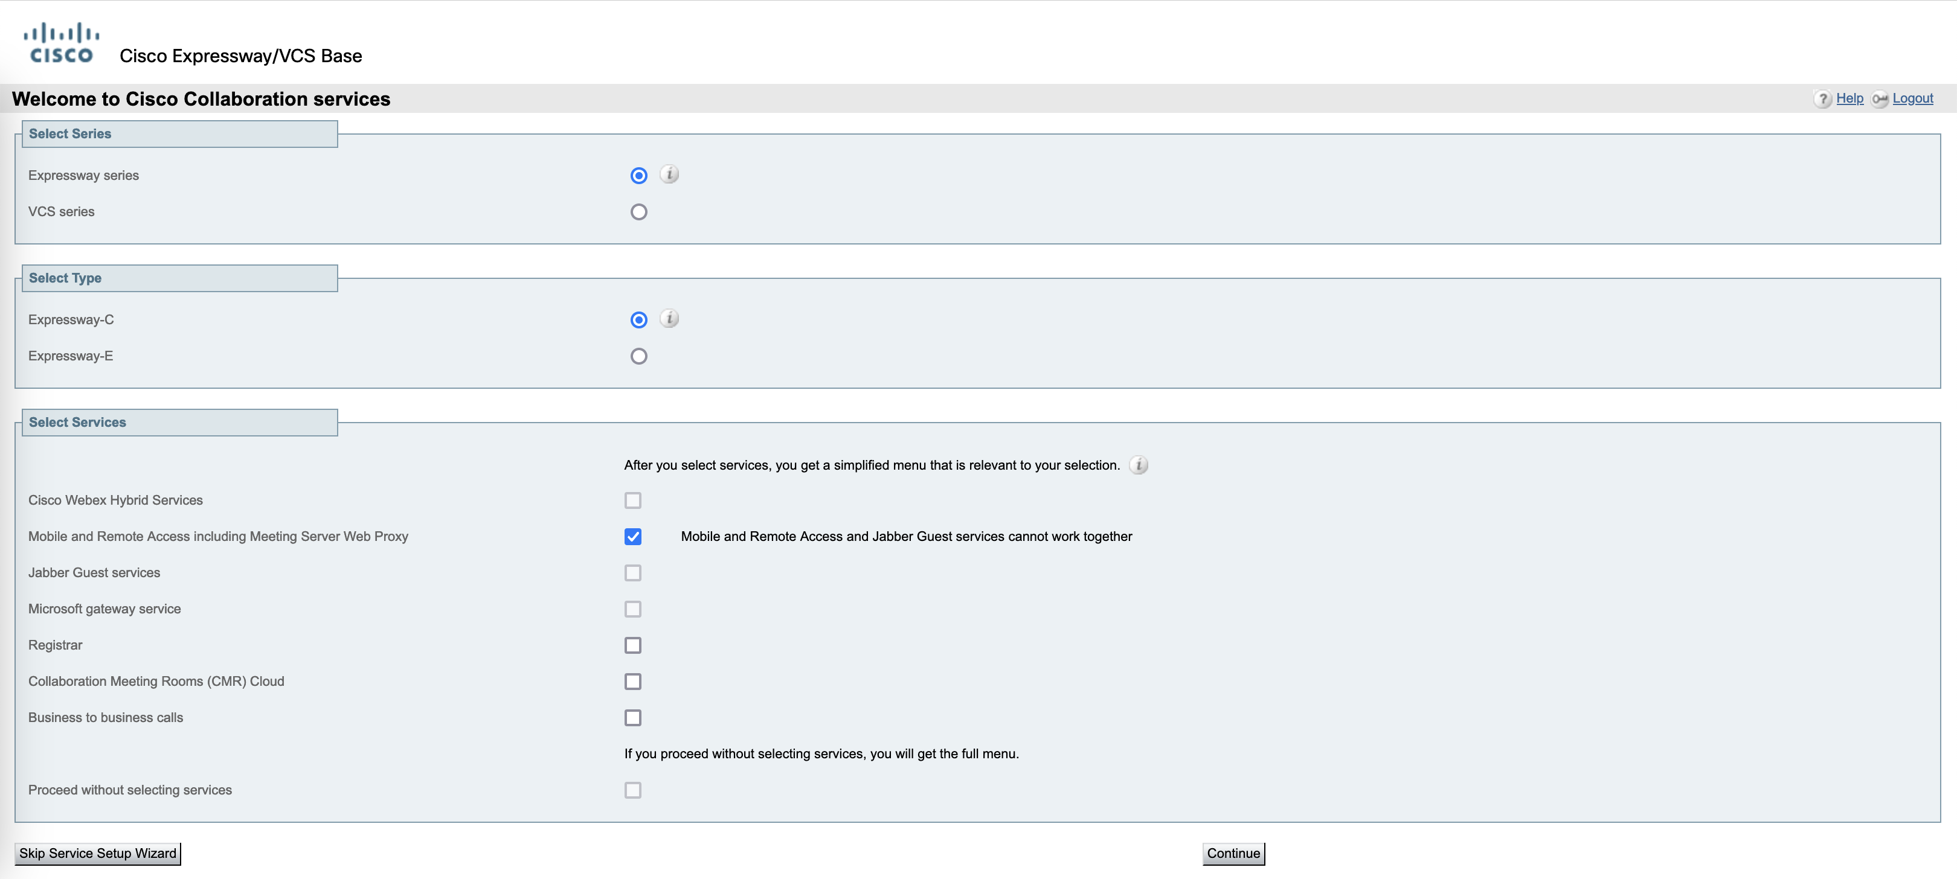Viewport: 1957px width, 879px height.
Task: Uncheck Mobile and Remote Access checkbox
Action: tap(632, 537)
